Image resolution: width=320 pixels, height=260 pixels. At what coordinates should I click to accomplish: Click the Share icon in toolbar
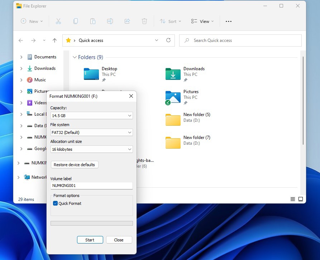(127, 21)
